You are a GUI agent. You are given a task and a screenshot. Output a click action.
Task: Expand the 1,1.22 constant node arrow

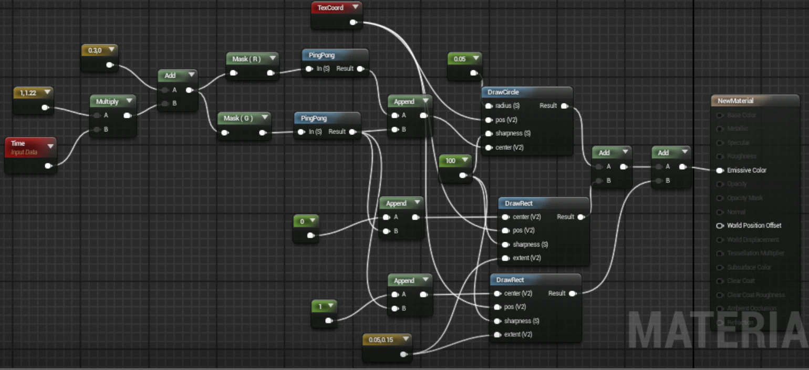[48, 92]
